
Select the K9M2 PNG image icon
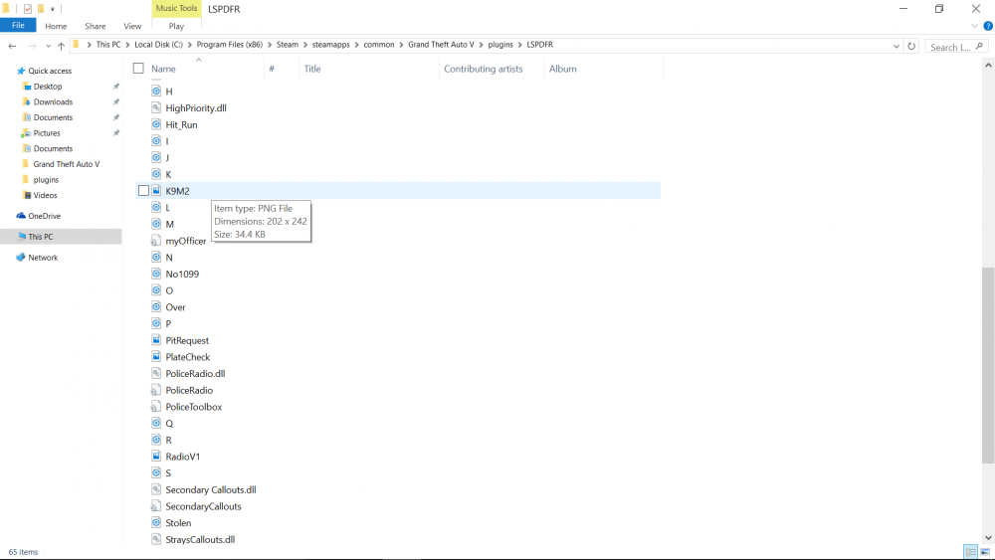[x=156, y=190]
